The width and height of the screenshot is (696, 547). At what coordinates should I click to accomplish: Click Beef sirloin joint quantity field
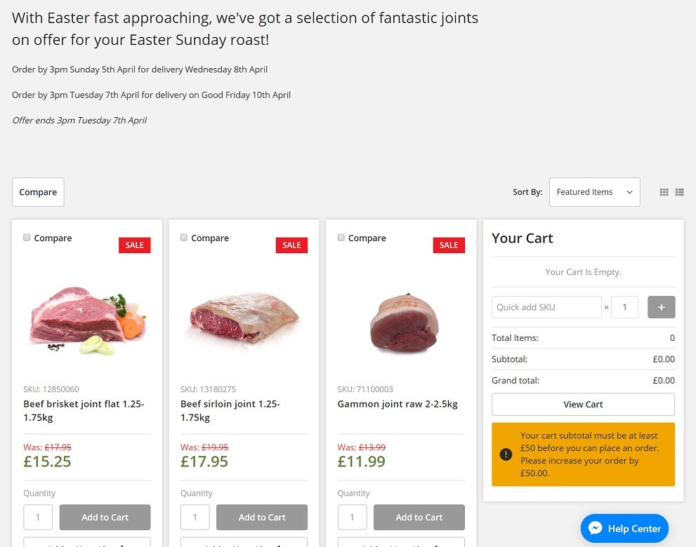coord(195,518)
